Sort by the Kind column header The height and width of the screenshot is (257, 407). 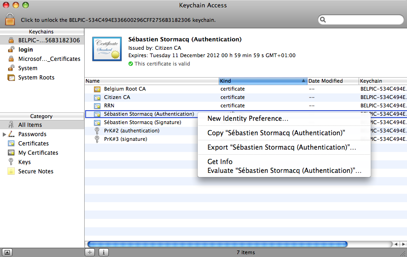(x=263, y=81)
